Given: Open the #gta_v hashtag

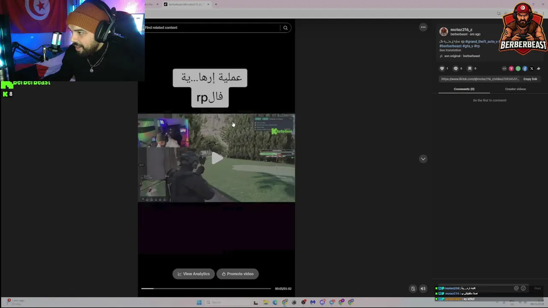Looking at the screenshot, I should (x=468, y=46).
